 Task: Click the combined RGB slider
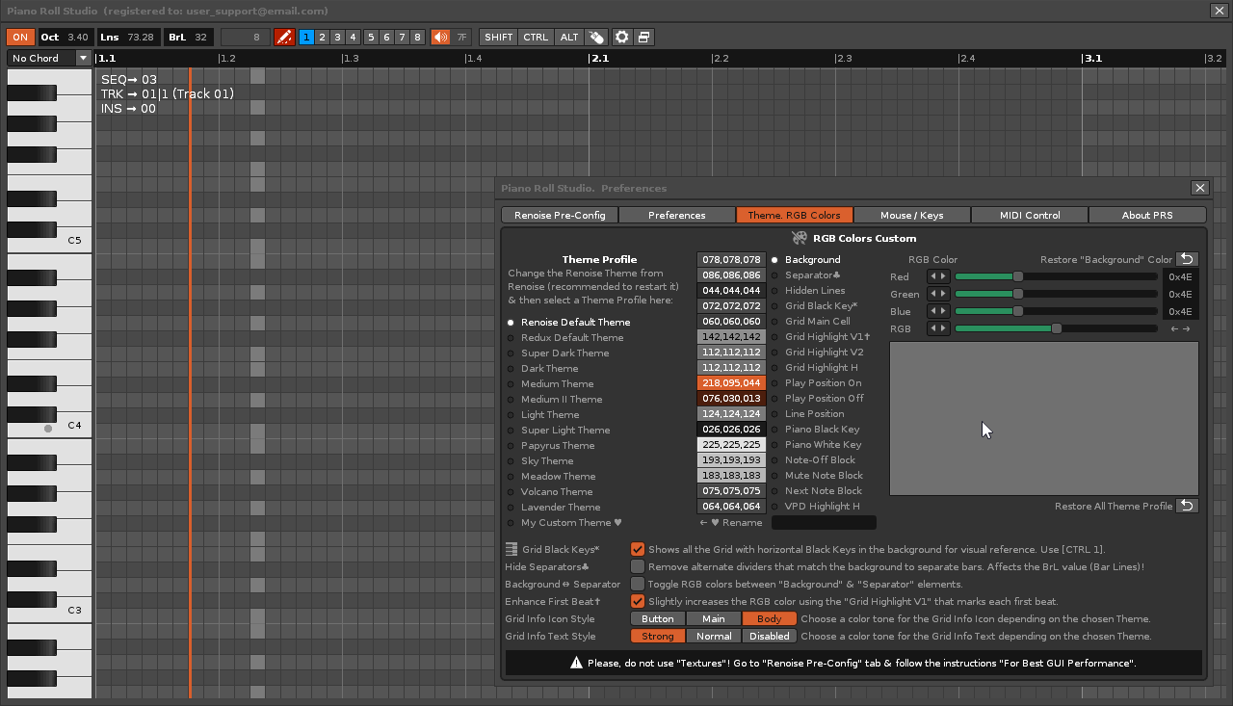click(x=1056, y=328)
